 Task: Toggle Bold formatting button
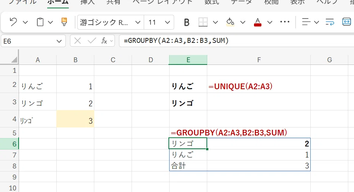[x=186, y=22]
